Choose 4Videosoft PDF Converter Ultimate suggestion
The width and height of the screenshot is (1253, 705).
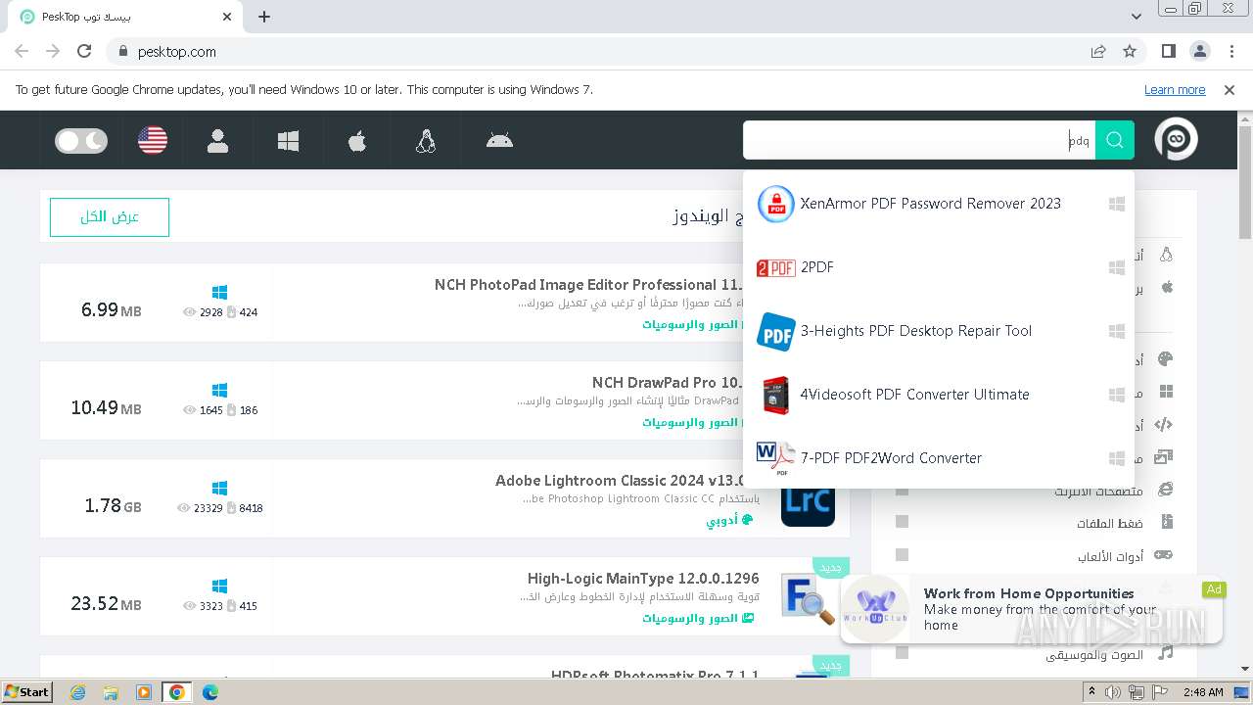point(939,395)
